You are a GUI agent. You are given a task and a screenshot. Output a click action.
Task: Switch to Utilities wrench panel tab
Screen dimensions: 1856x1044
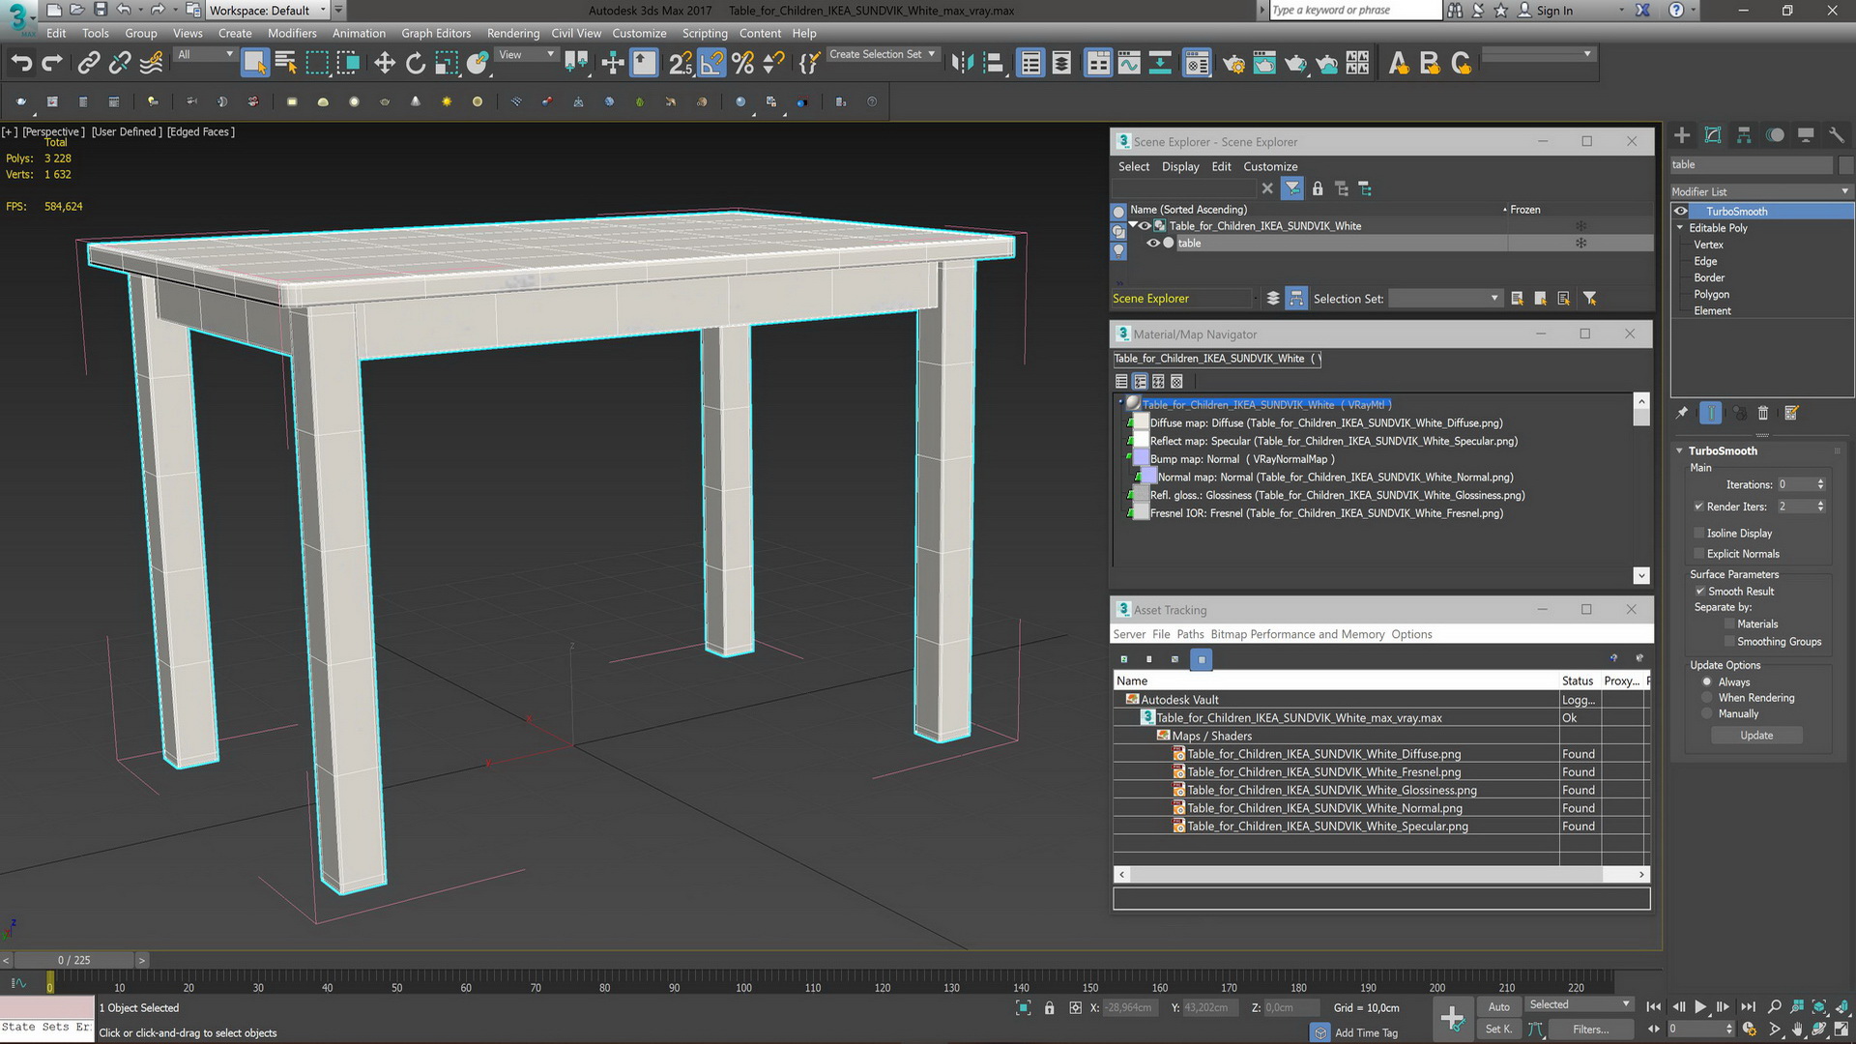pos(1837,135)
